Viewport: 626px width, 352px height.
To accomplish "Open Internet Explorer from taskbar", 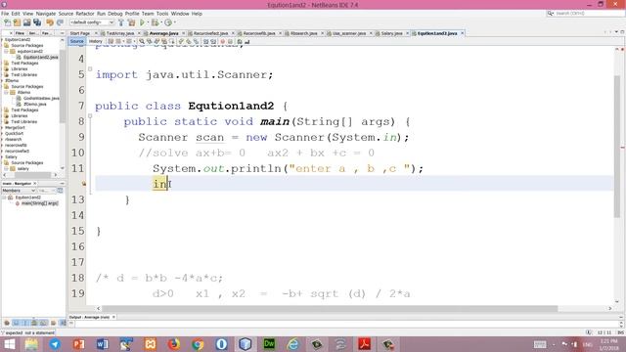I will (x=292, y=344).
